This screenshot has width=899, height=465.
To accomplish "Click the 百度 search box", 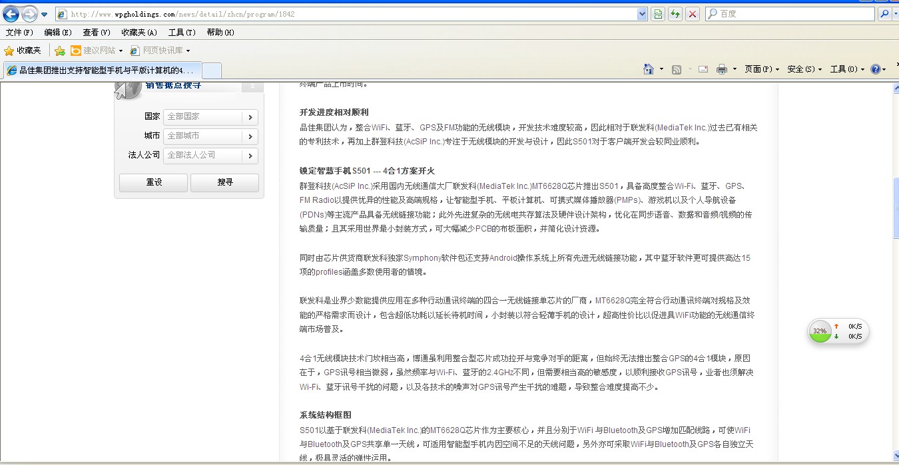I will [790, 14].
